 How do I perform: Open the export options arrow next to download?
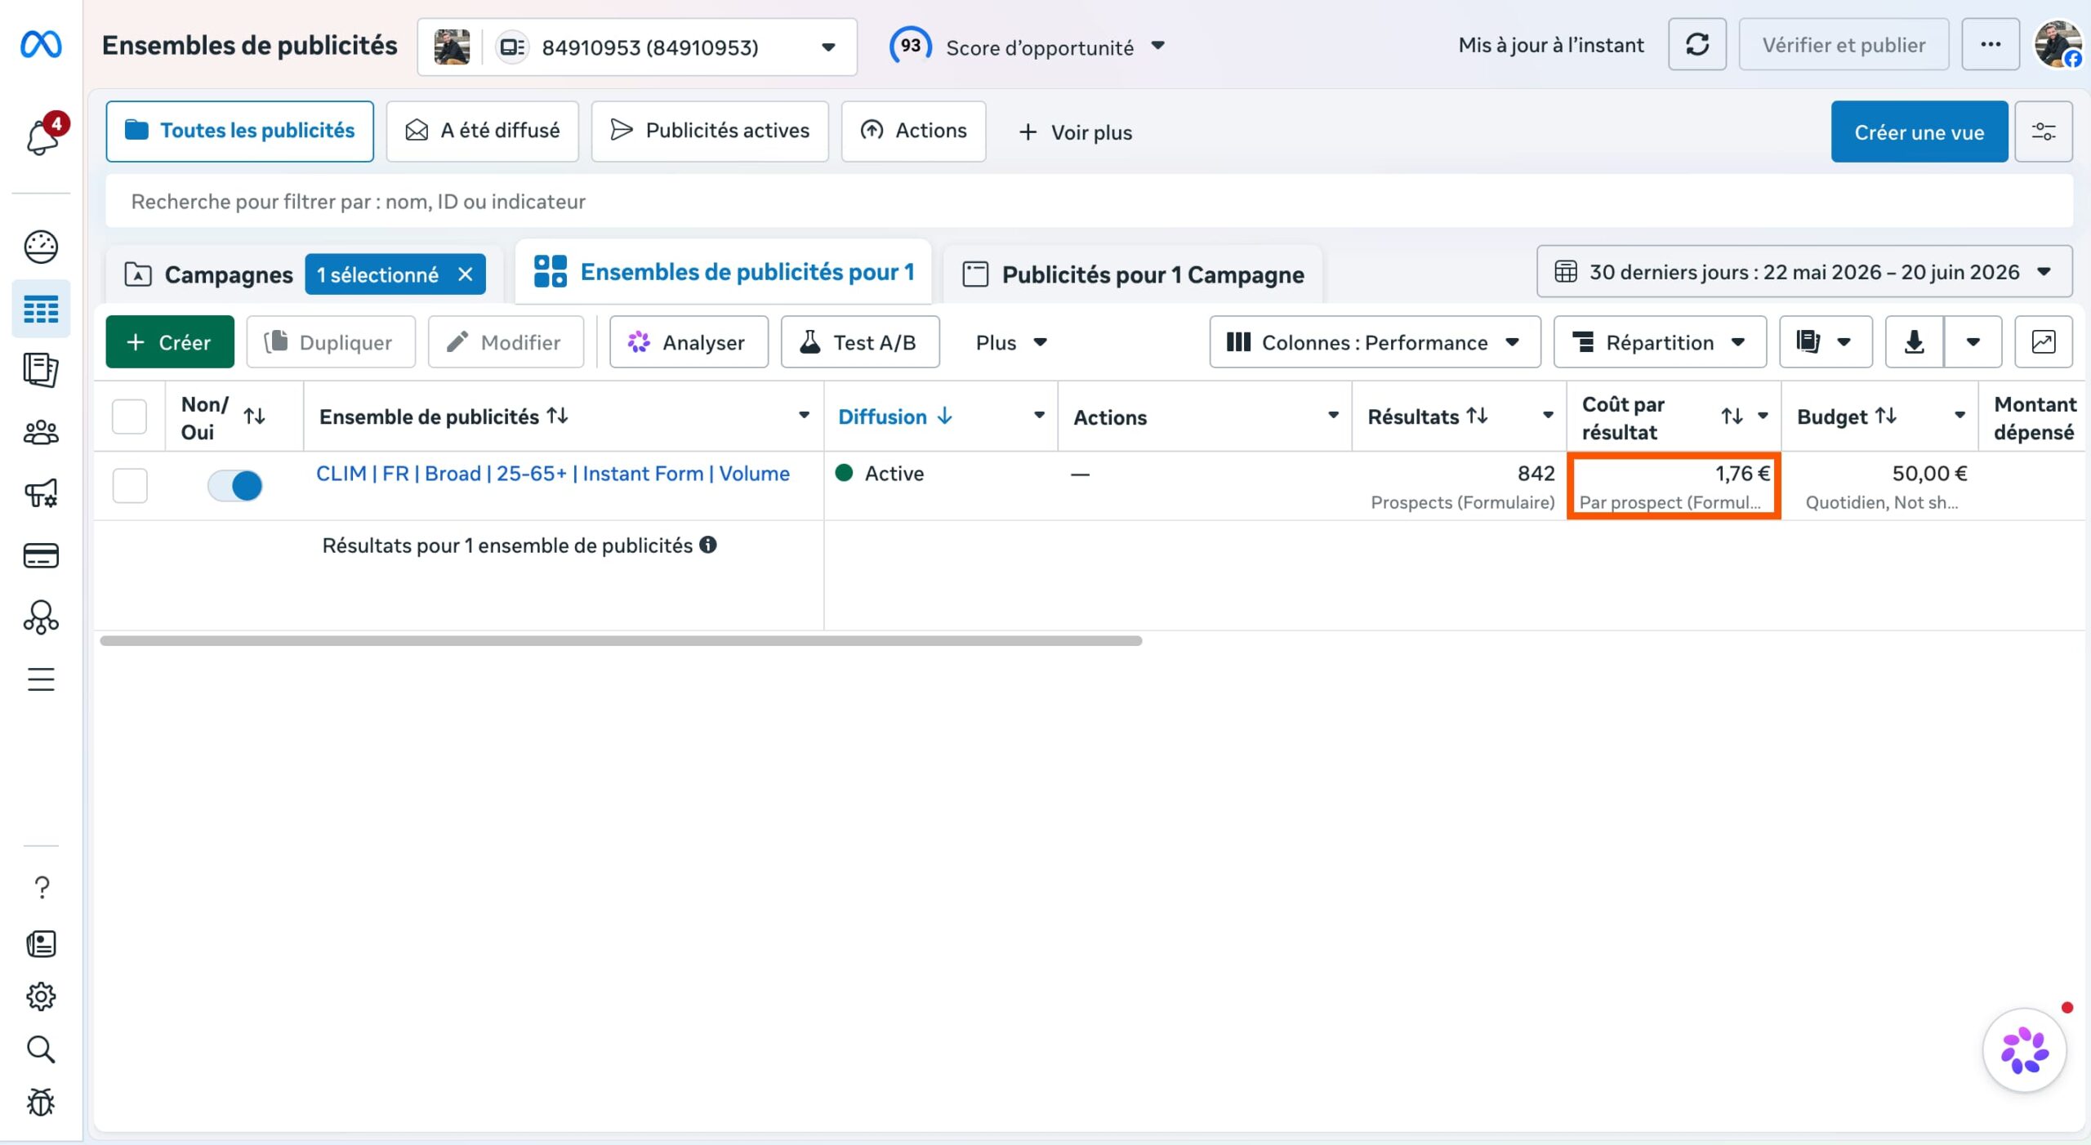coord(1973,341)
